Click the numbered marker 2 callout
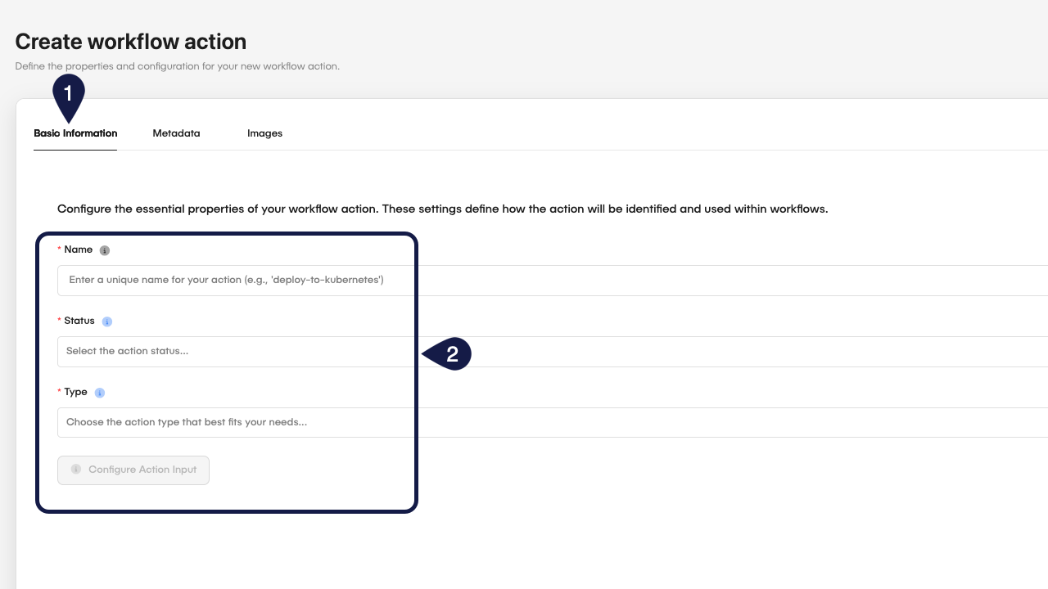 pos(449,354)
